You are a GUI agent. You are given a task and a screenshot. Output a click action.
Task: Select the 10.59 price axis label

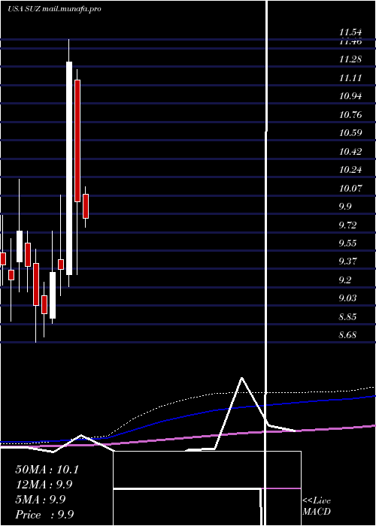tap(350, 133)
